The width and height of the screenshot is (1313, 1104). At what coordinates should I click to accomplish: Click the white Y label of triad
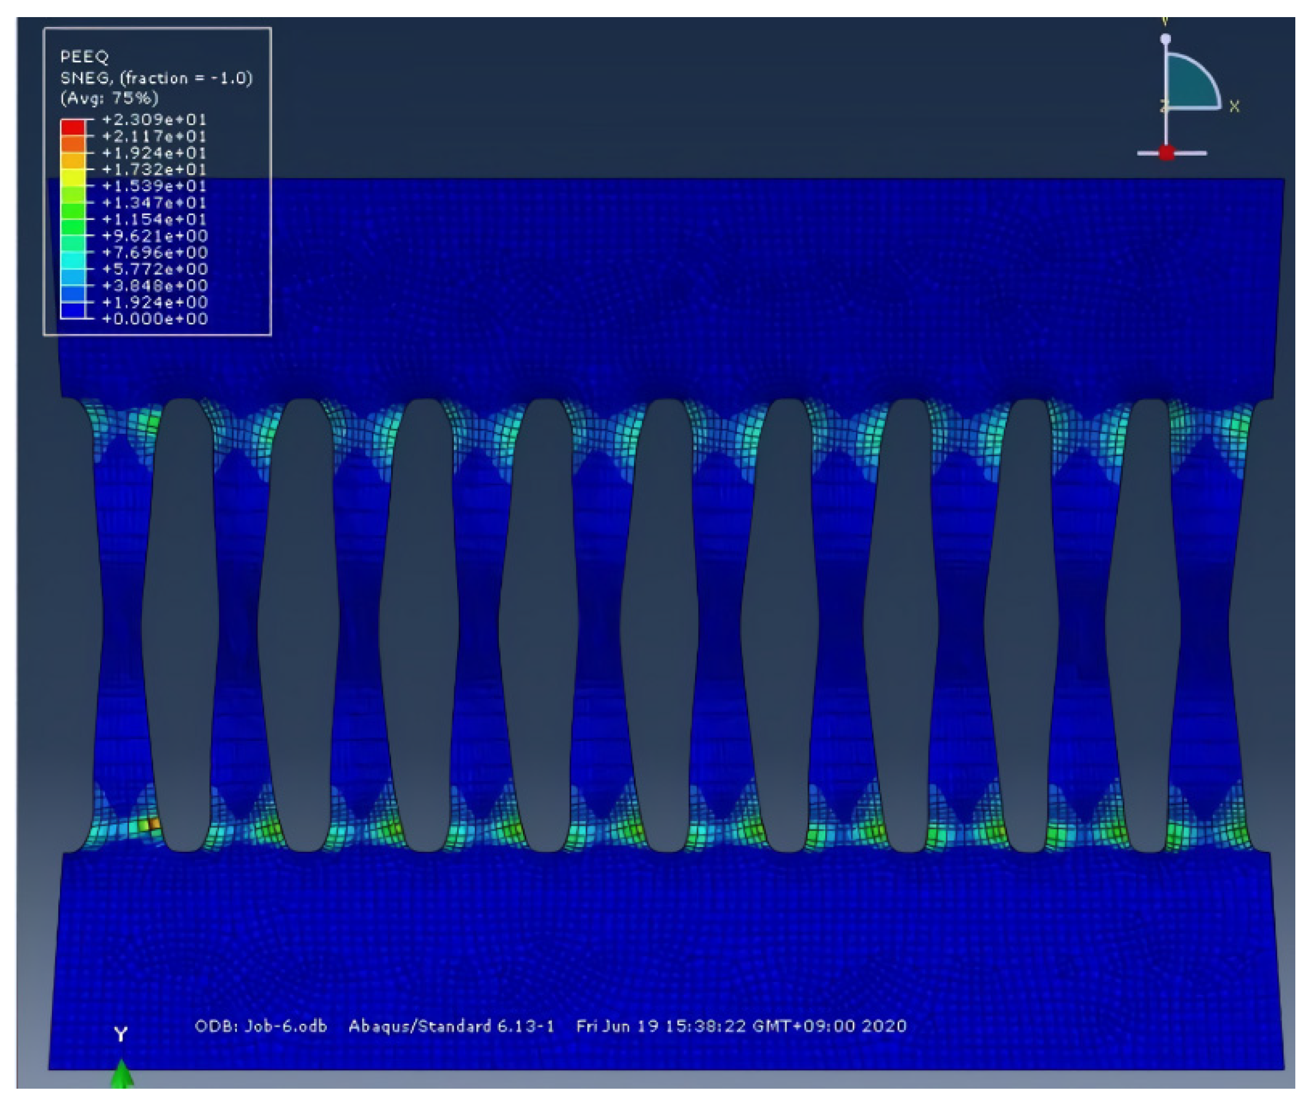tap(121, 1034)
